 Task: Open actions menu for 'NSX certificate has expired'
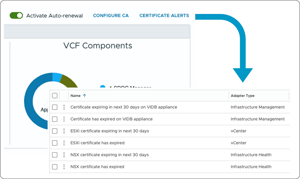64,167
